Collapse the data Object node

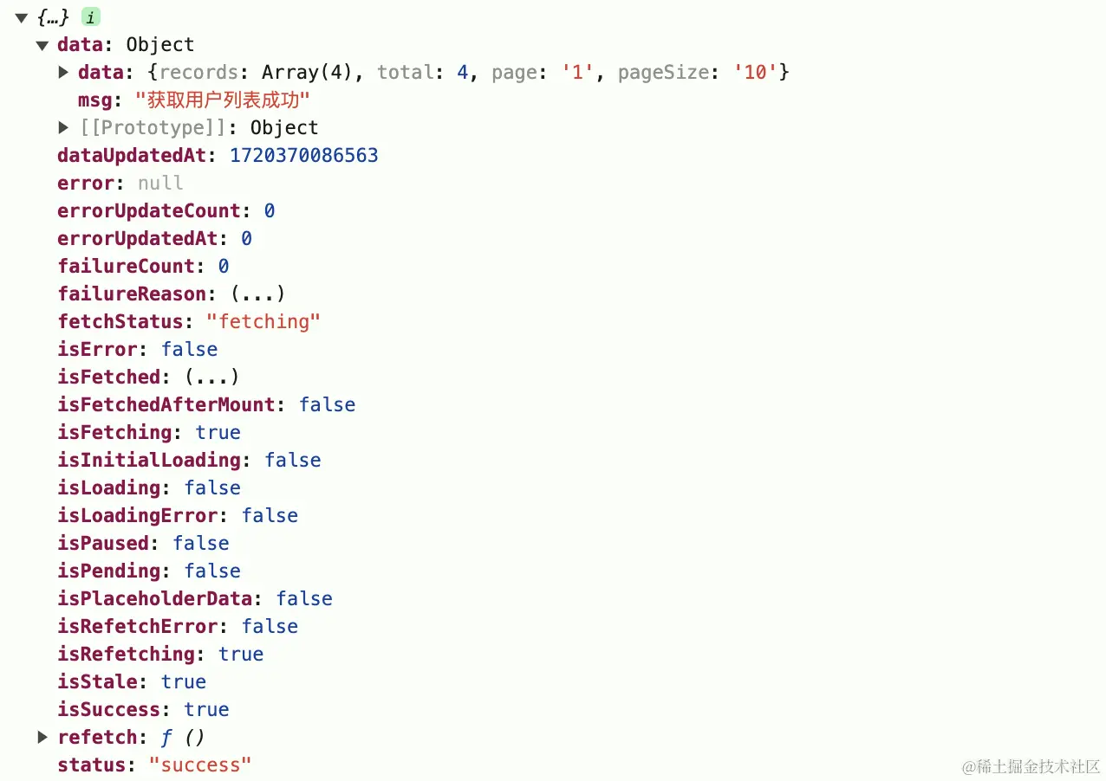pos(42,45)
